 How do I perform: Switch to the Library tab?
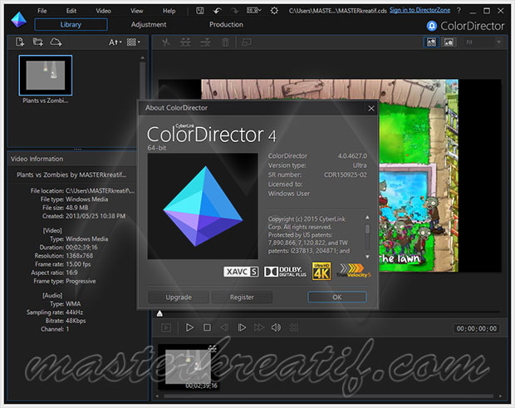pos(71,24)
